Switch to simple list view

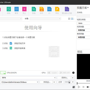pos(69,19)
